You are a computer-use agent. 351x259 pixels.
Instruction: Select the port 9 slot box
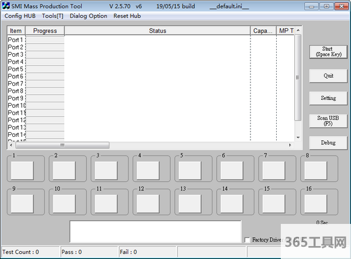pos(23,203)
